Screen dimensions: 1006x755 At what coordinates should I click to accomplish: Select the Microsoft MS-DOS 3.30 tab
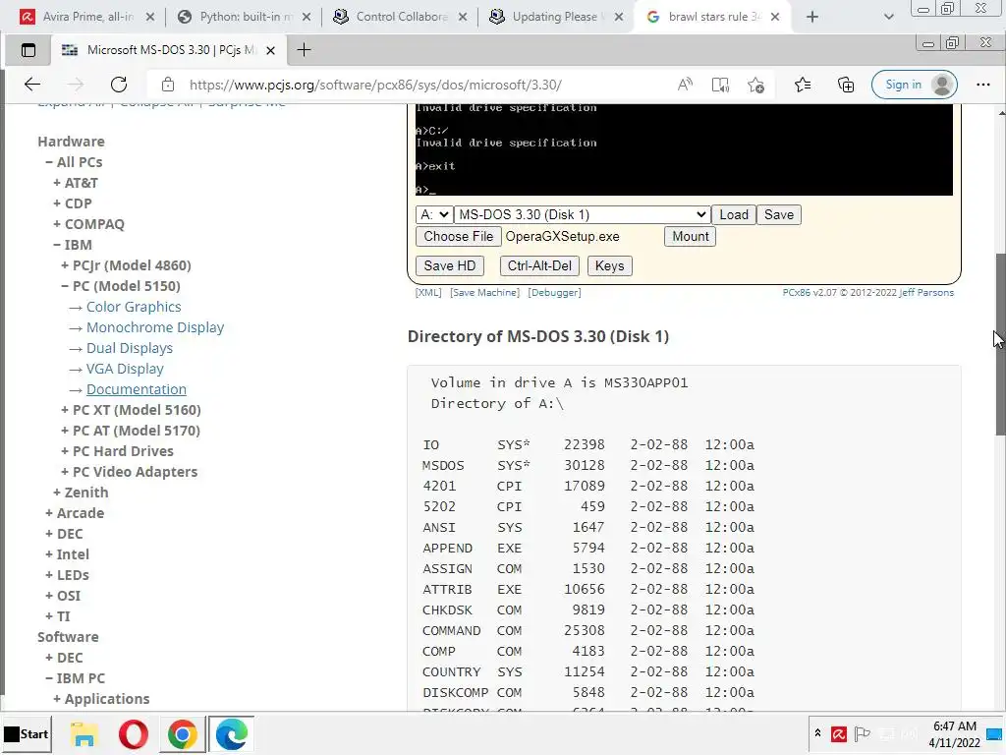coord(170,50)
